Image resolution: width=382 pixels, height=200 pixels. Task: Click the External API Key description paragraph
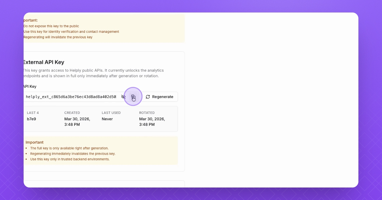[x=94, y=73]
